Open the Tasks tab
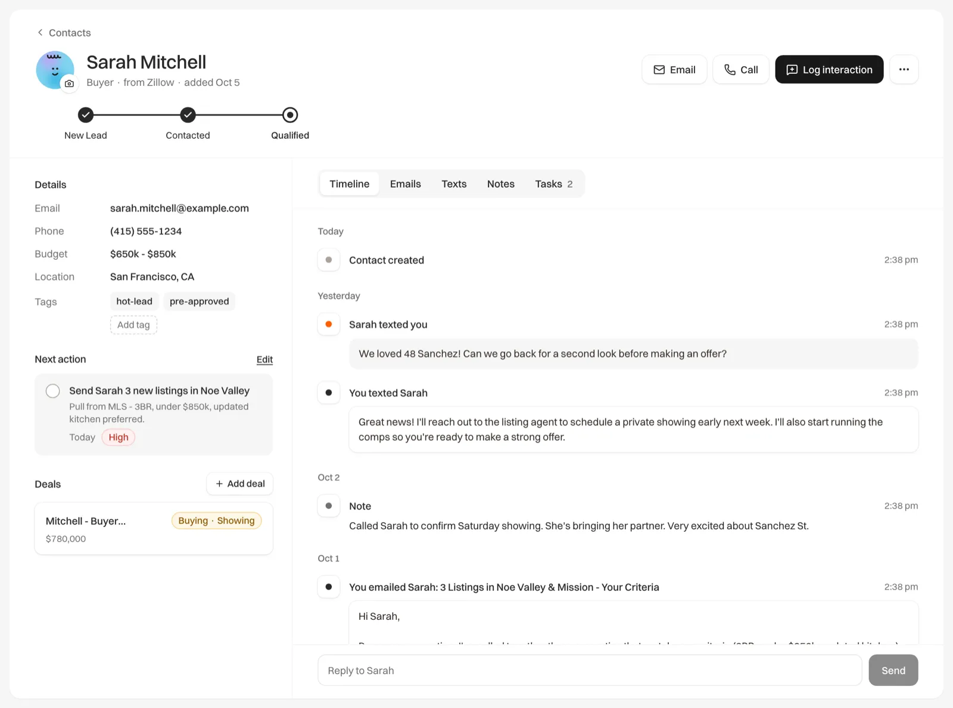 pyautogui.click(x=554, y=184)
